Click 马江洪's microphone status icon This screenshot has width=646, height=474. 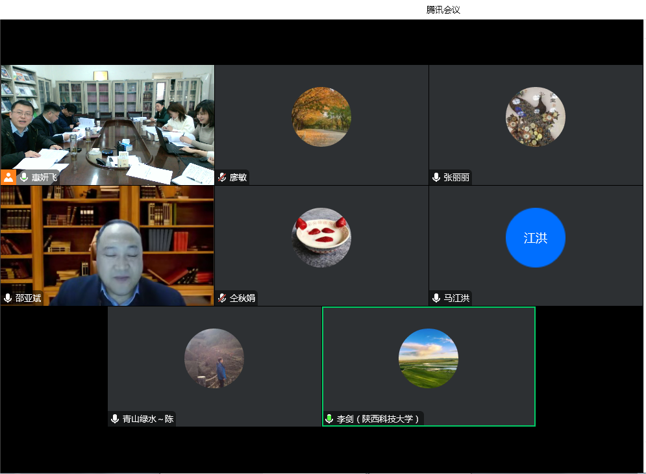[x=436, y=298]
